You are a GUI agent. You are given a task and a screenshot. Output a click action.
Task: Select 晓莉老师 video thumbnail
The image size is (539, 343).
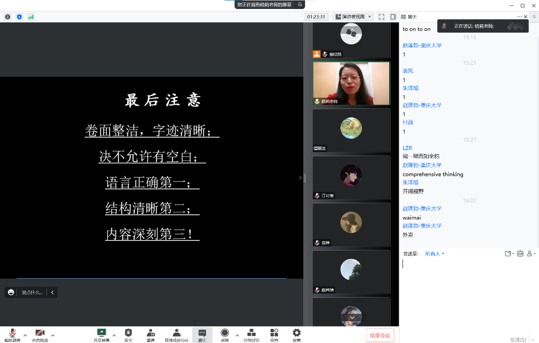351,84
